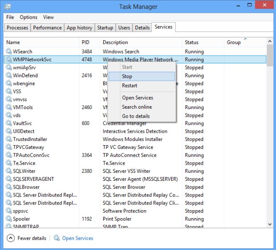Click the sppsvc gear icon
276x250 pixels.
point(8,211)
